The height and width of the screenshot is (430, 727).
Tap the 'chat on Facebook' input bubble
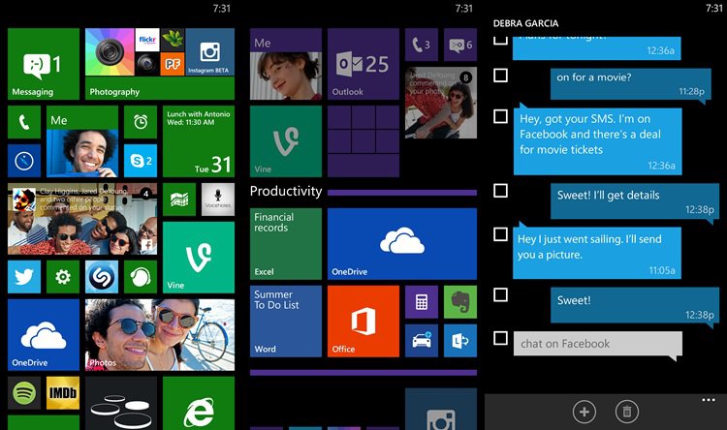pyautogui.click(x=598, y=344)
